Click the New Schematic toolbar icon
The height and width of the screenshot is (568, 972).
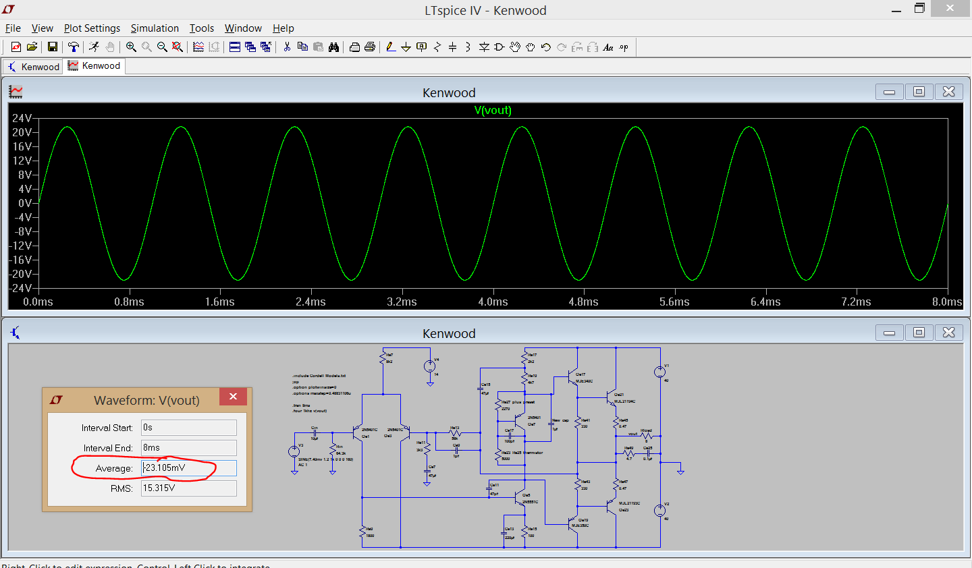coord(16,47)
